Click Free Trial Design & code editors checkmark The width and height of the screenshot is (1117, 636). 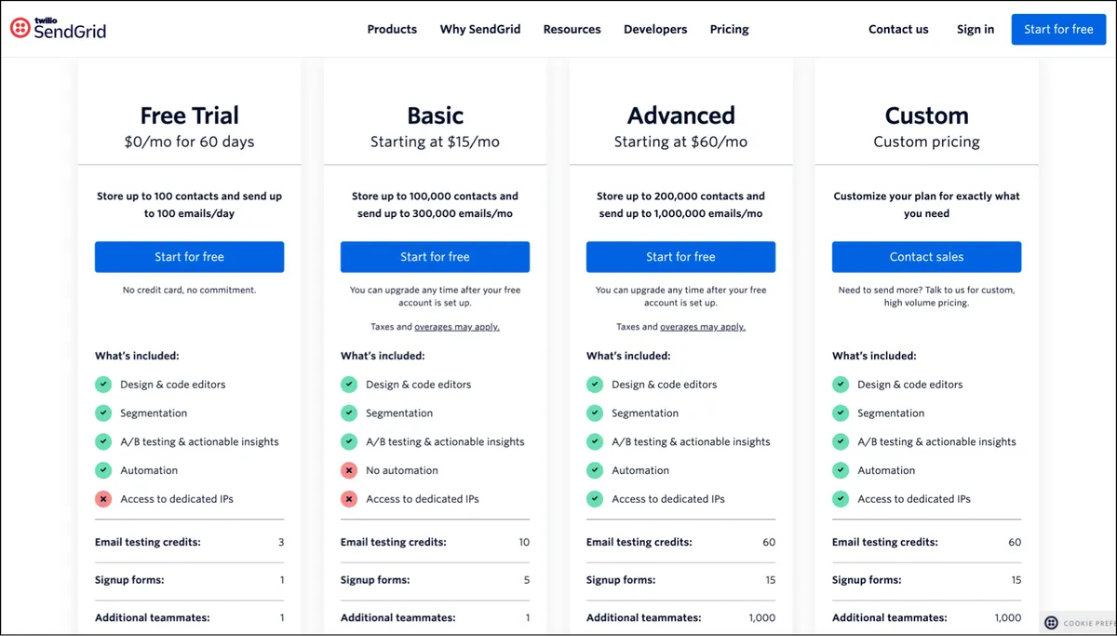tap(103, 385)
